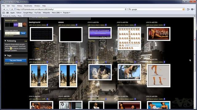Click edit link under aaaaa title

click(59, 25)
